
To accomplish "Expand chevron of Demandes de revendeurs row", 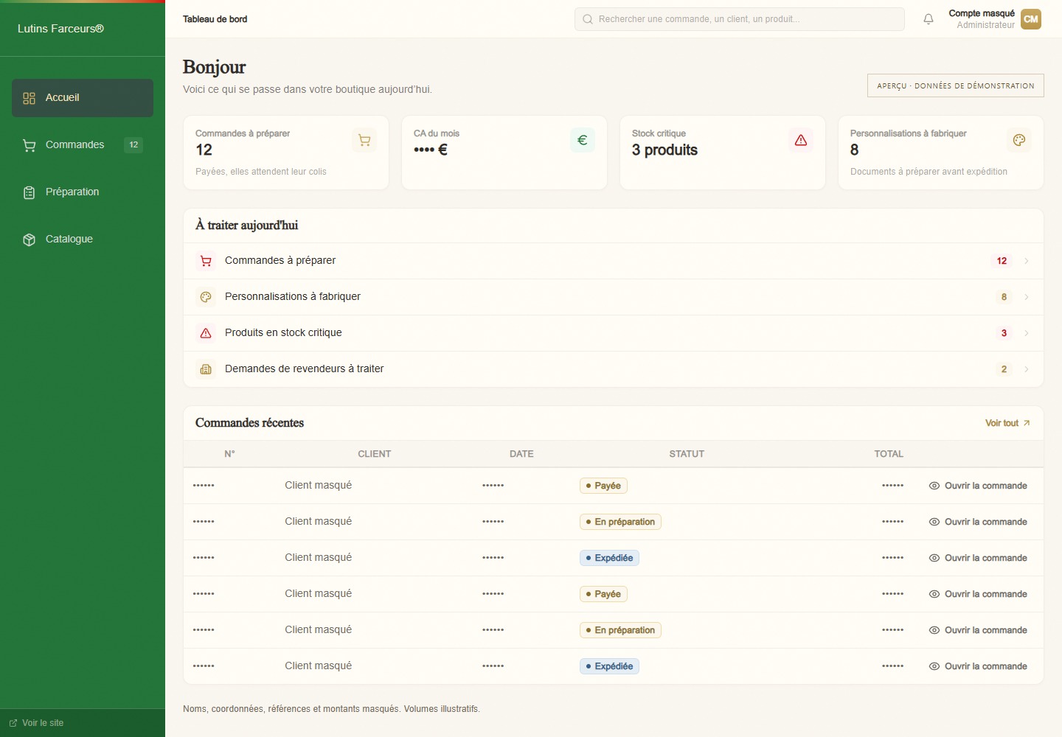I will coord(1027,369).
